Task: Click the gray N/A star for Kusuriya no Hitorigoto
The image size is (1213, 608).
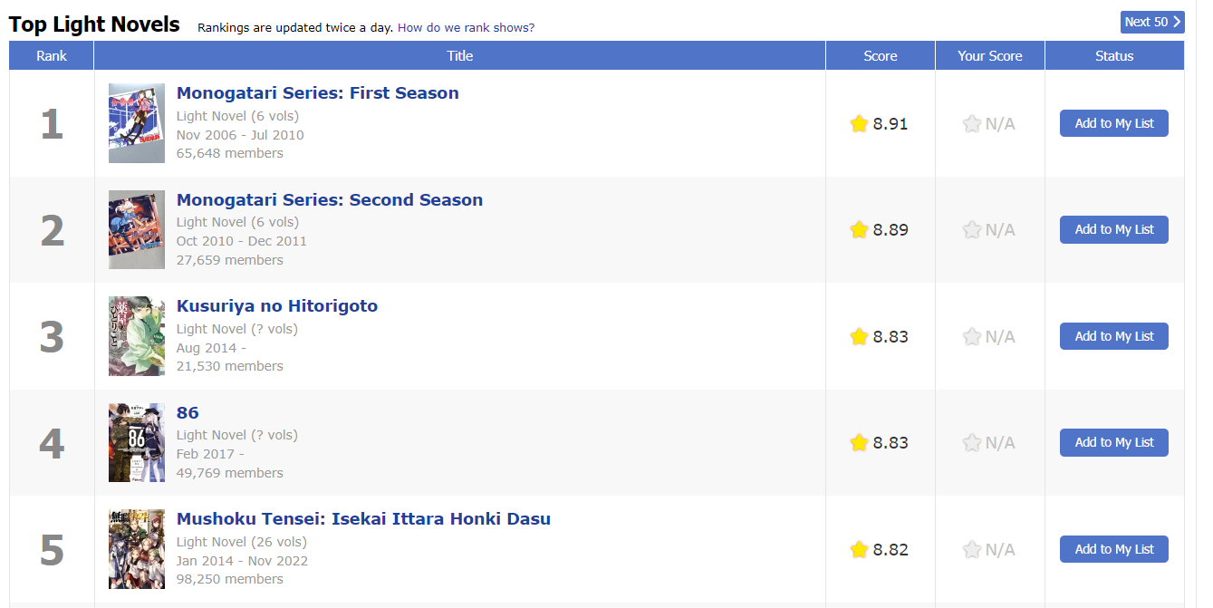Action: point(972,336)
